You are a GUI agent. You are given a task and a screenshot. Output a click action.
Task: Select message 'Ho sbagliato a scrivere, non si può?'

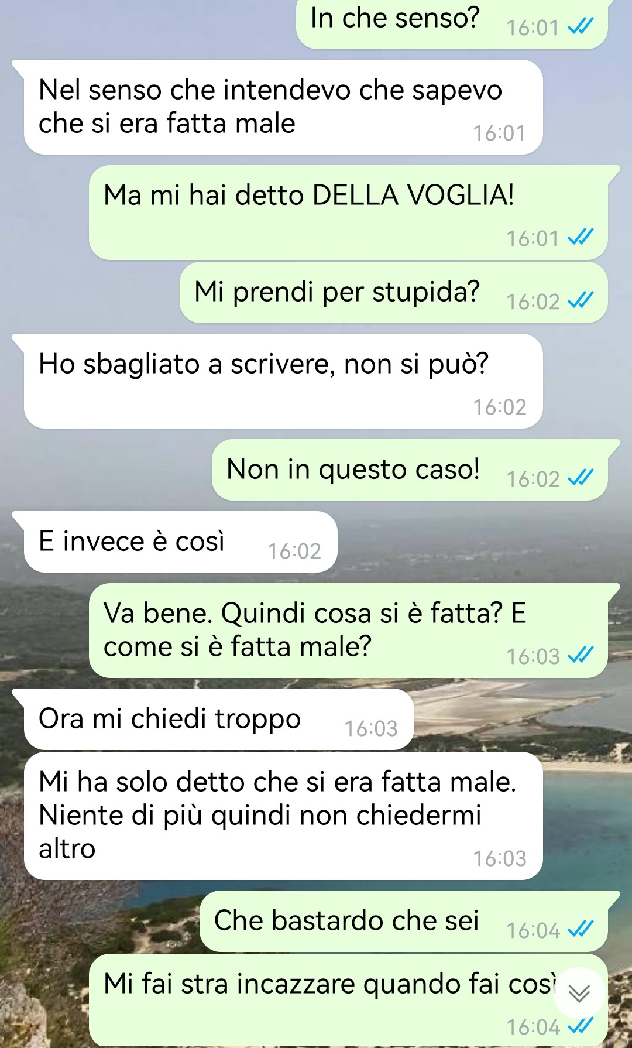[x=283, y=381]
